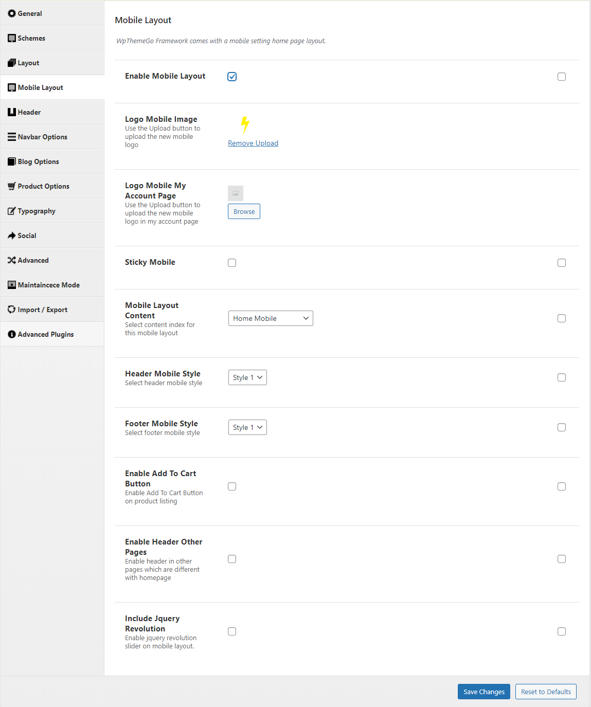Click the Navbar Options hamburger icon

(11, 137)
